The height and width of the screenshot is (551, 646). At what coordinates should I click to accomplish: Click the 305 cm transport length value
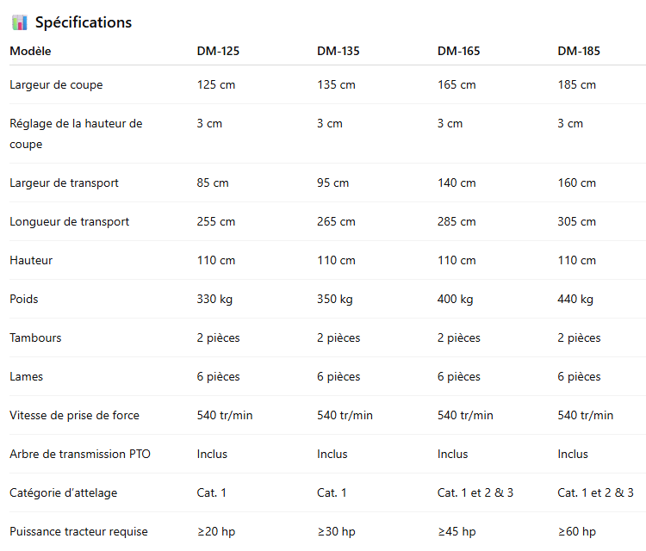point(577,221)
